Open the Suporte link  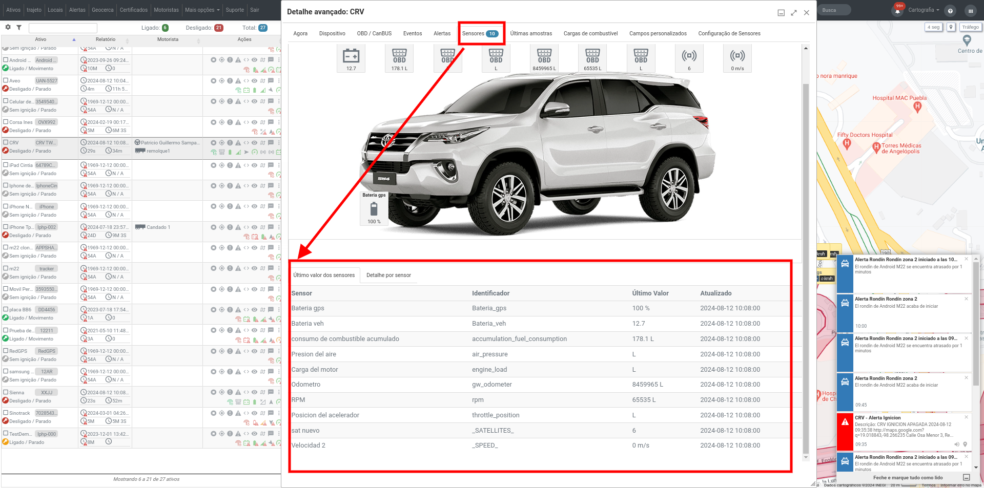tap(235, 10)
